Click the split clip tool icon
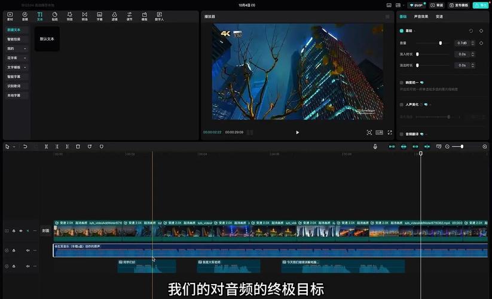Screen dimensions: 492x299 click(x=46, y=147)
